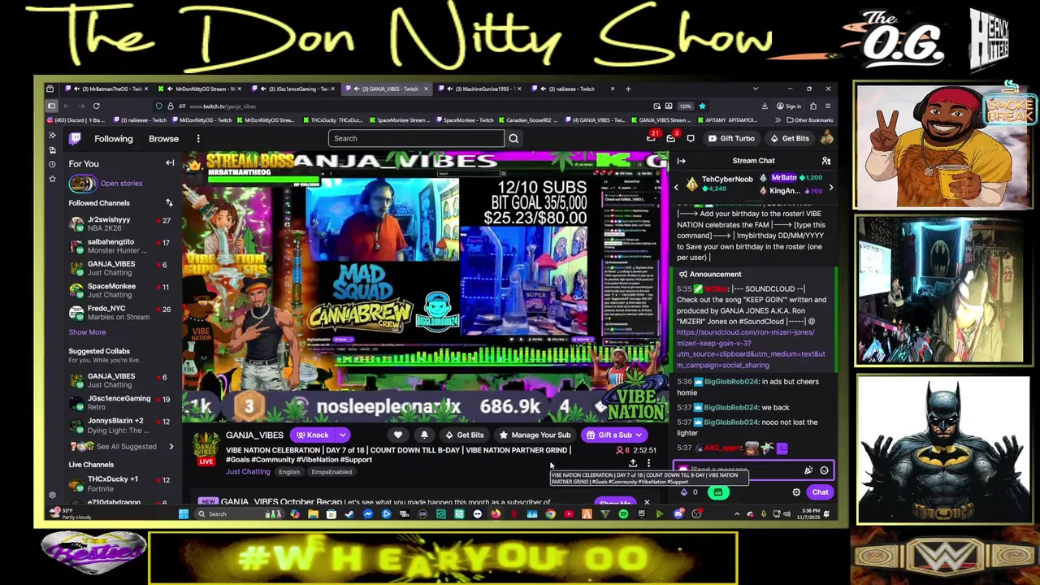Click Manage Your Sub button
Screen dimensions: 1040x585
[x=535, y=435]
